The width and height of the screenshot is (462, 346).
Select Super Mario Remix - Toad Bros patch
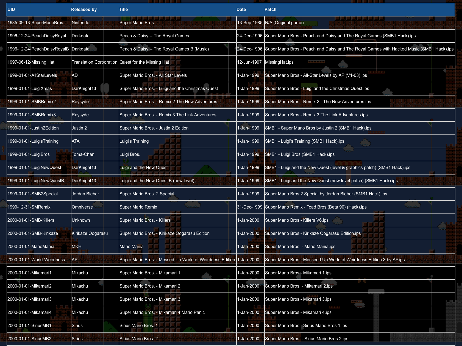[360, 207]
